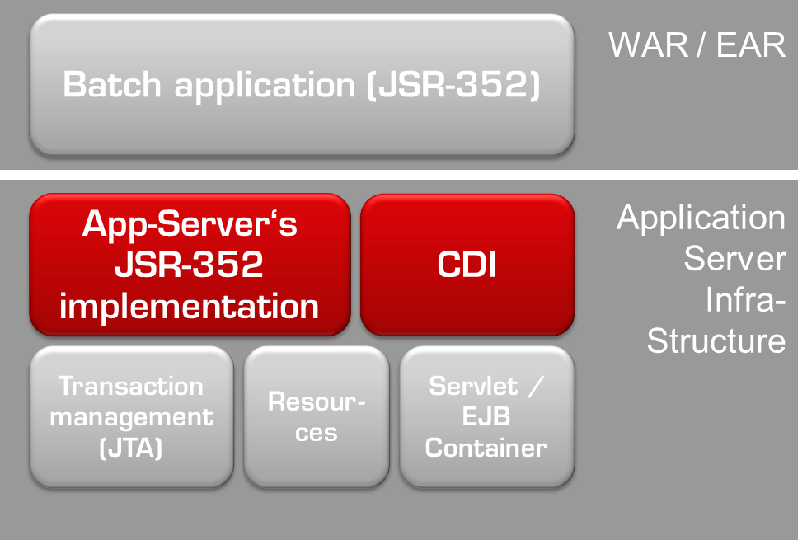Click the '(JSR-352)' text in the Batch box
This screenshot has width=807, height=540.
click(x=453, y=85)
